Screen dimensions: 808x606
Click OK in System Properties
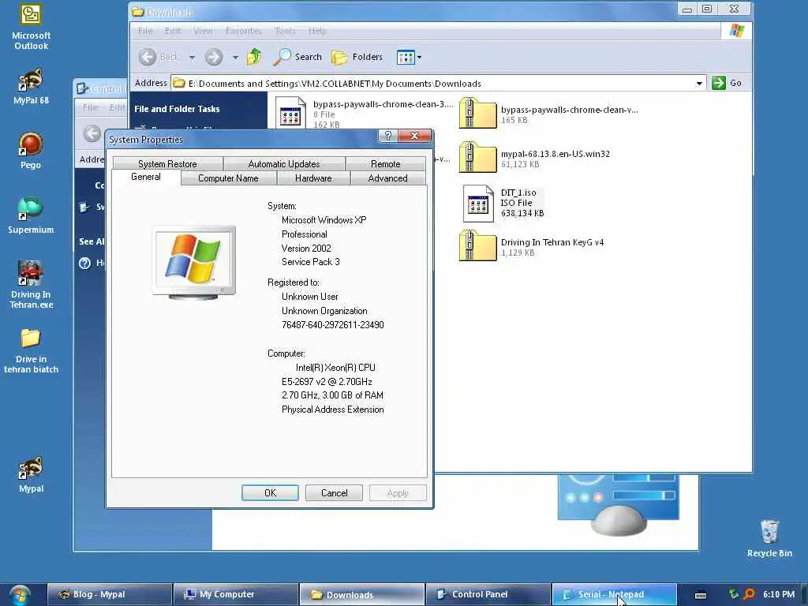pos(270,492)
